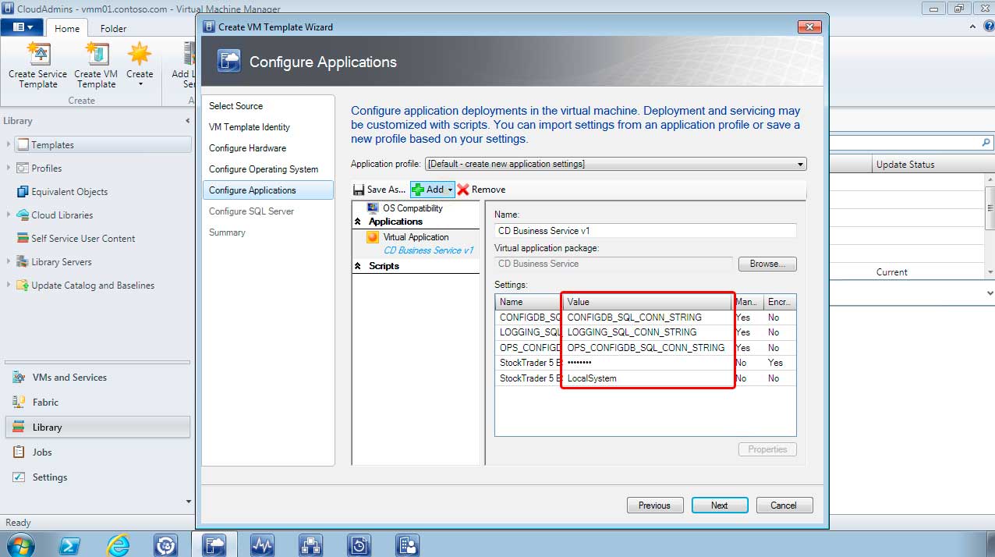
Task: Select the Profiles icon in Library tree
Action: tap(23, 169)
